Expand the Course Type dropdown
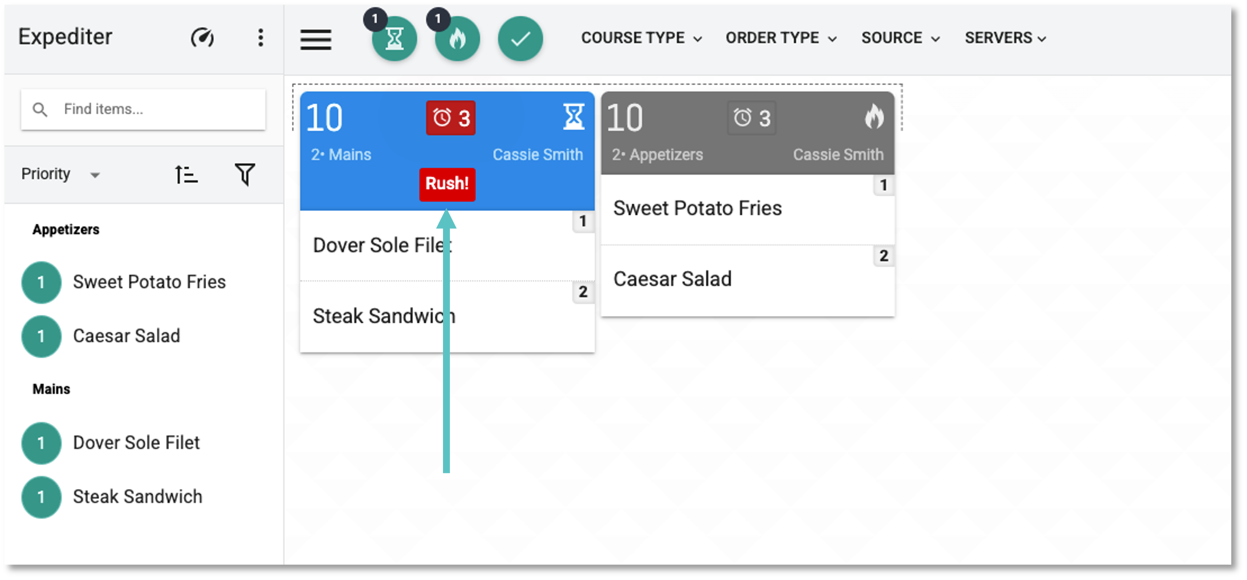Viewport: 1247px width, 580px height. coord(641,38)
